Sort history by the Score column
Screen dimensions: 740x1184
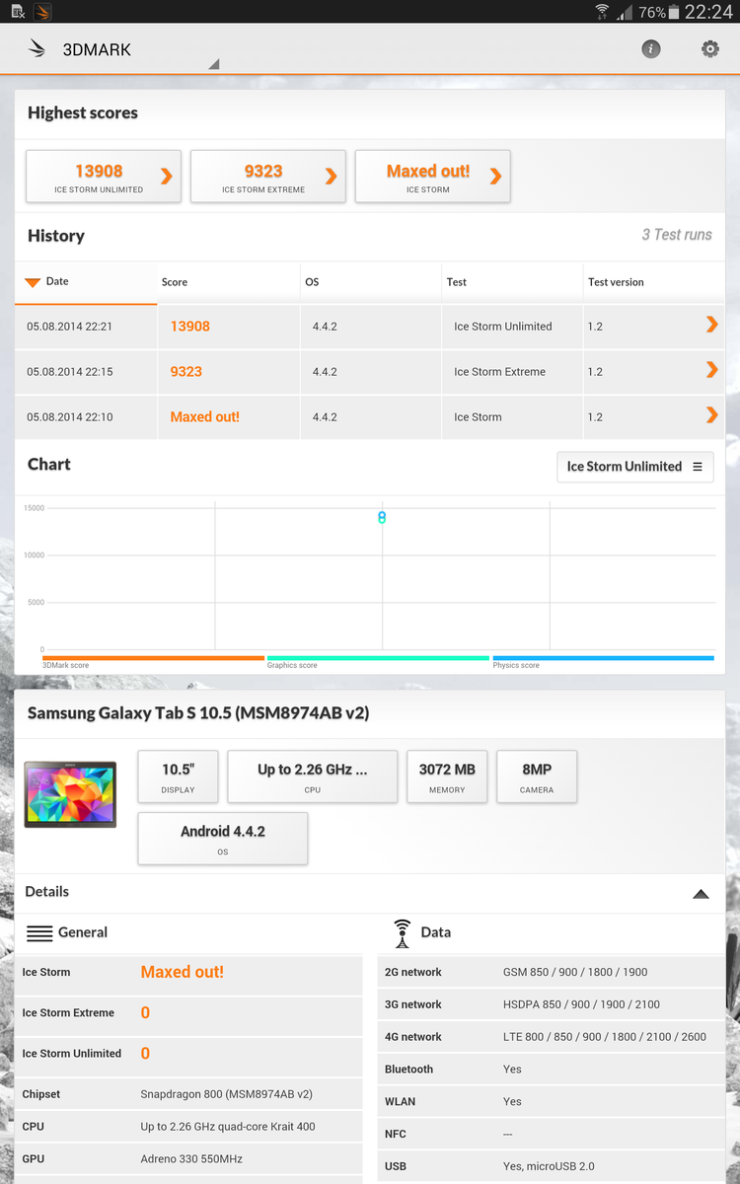[x=229, y=282]
